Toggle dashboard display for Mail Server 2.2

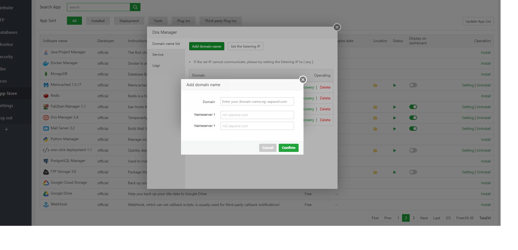tap(413, 129)
